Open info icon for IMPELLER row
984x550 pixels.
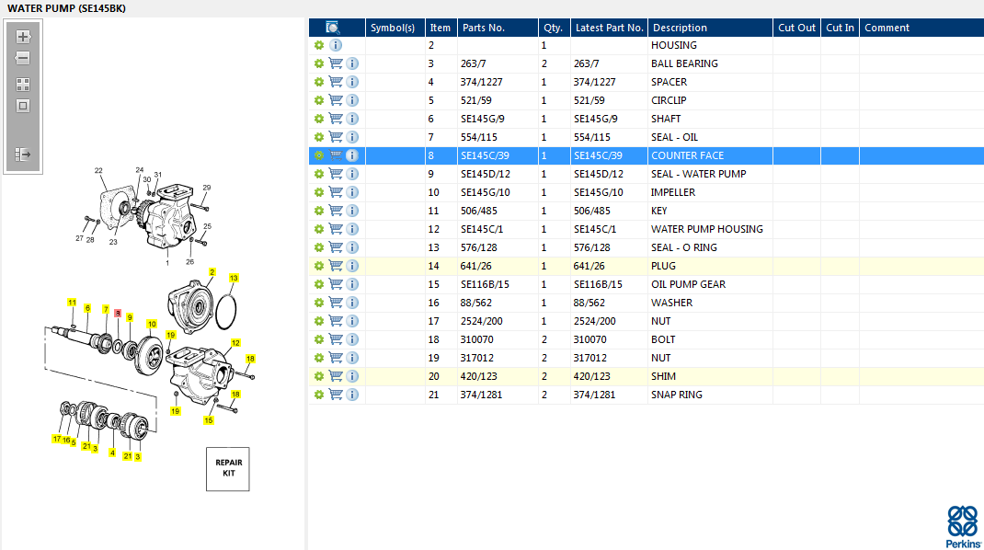coord(353,192)
